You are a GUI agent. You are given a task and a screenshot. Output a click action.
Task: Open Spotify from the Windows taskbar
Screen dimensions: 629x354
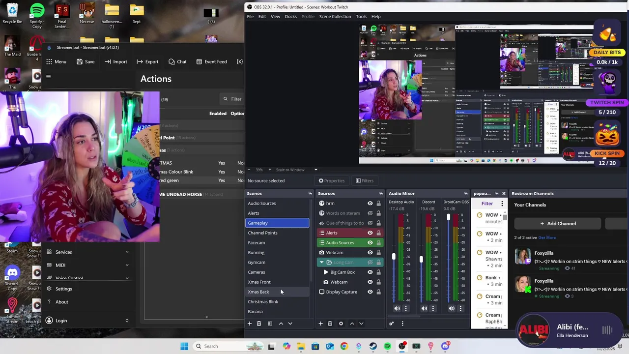coord(388,346)
